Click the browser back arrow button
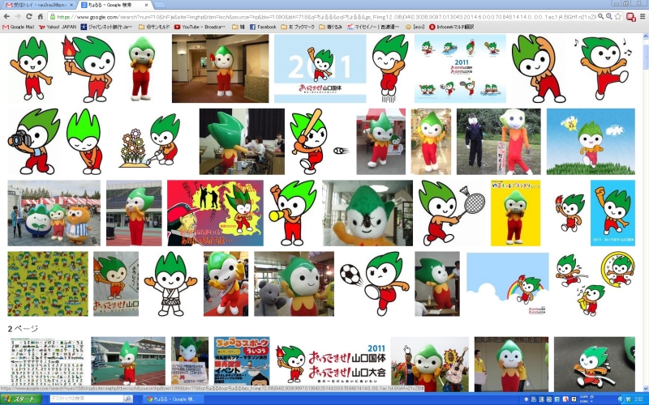Viewport: 649px width, 405px height. (6, 16)
